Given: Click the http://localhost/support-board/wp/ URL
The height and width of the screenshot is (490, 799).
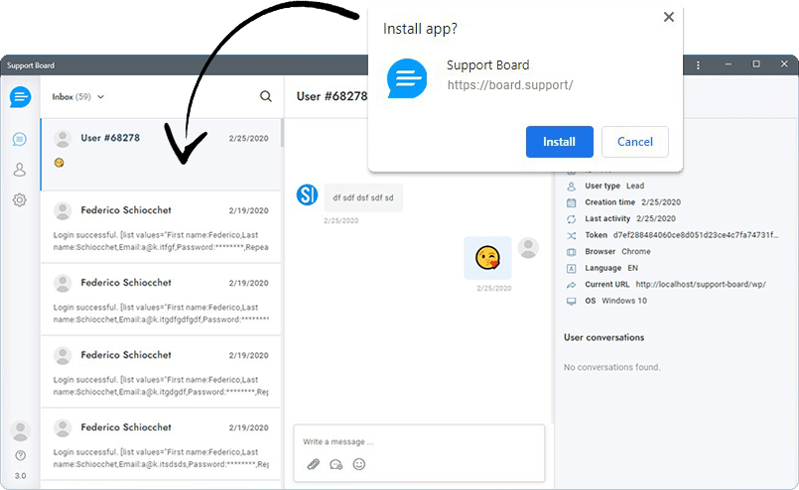Looking at the screenshot, I should click(701, 285).
